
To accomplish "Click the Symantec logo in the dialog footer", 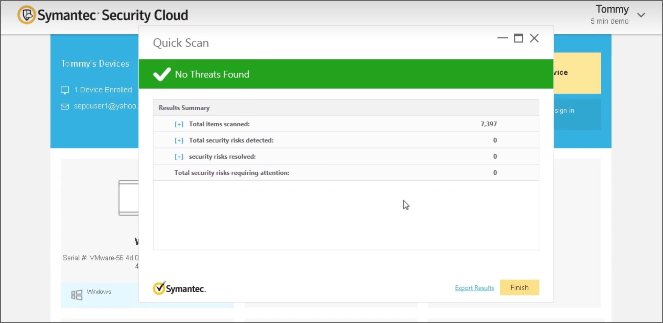I will 179,288.
